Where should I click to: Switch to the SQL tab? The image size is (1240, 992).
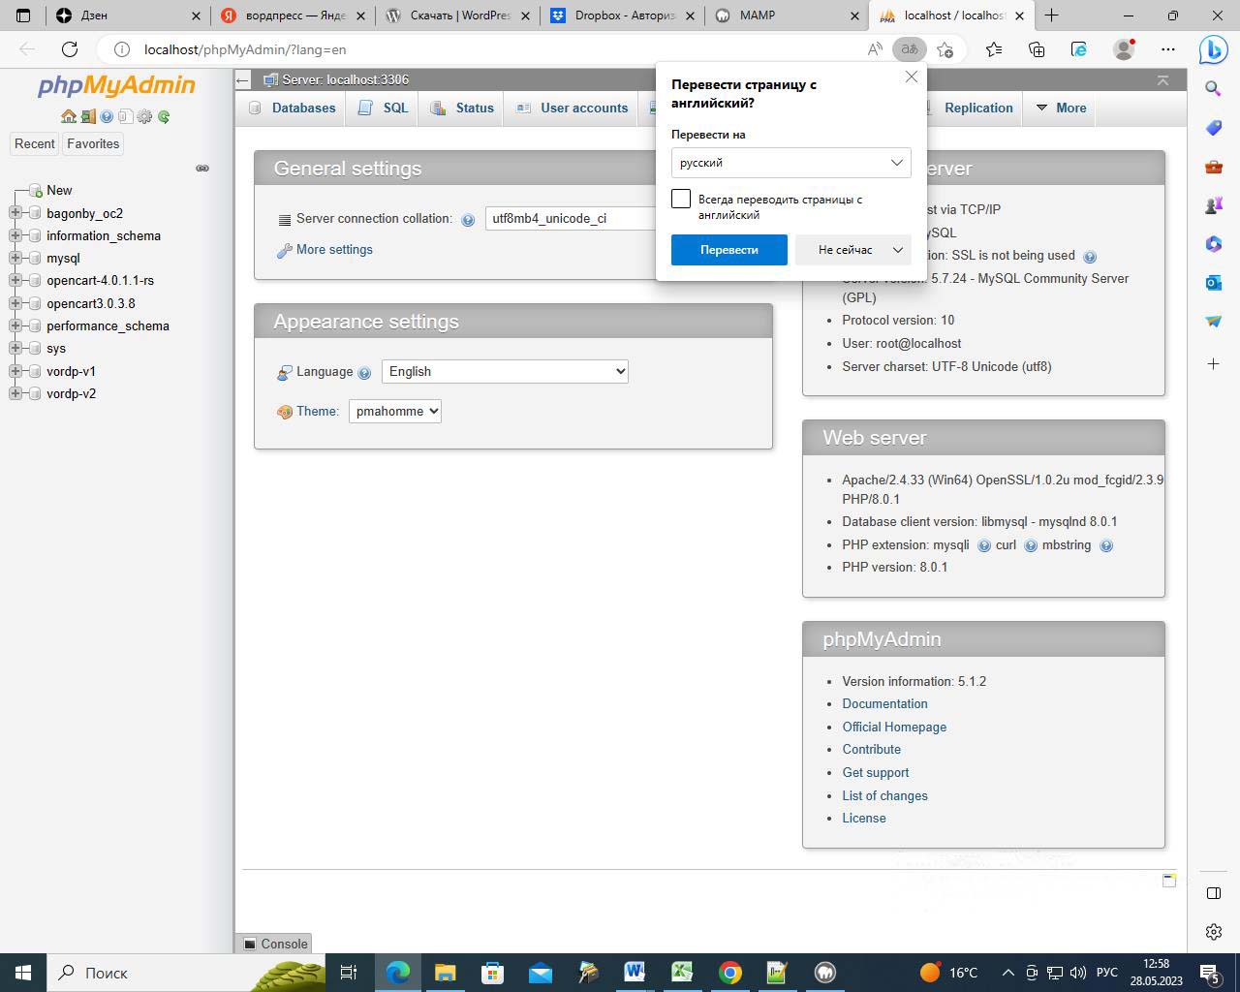tap(384, 108)
